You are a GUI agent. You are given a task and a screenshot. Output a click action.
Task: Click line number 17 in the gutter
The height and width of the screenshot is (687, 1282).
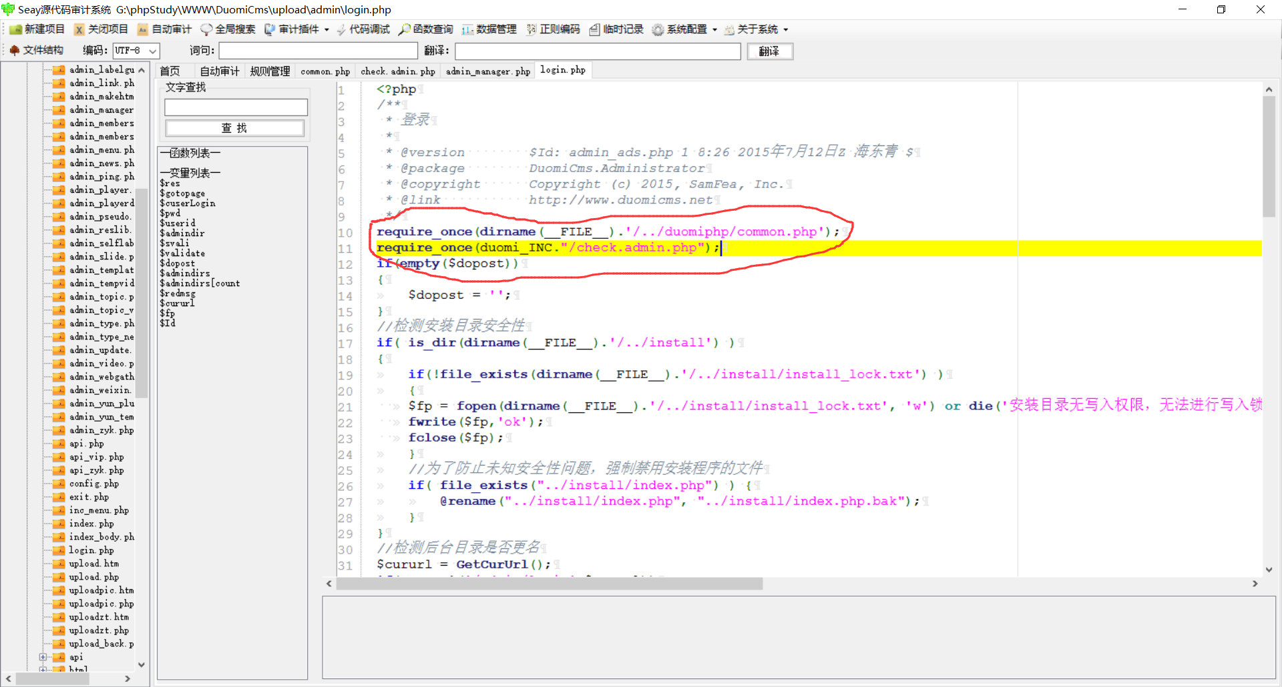point(345,343)
